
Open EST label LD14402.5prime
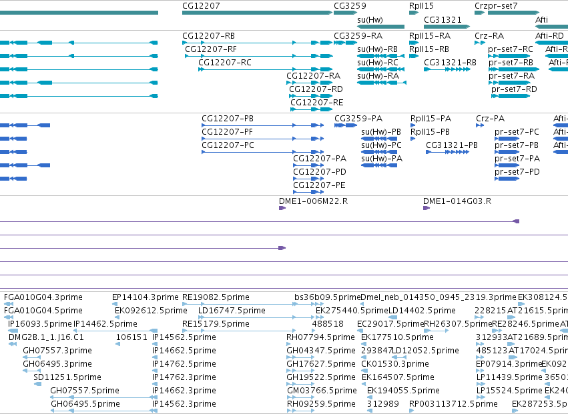[x=422, y=311]
